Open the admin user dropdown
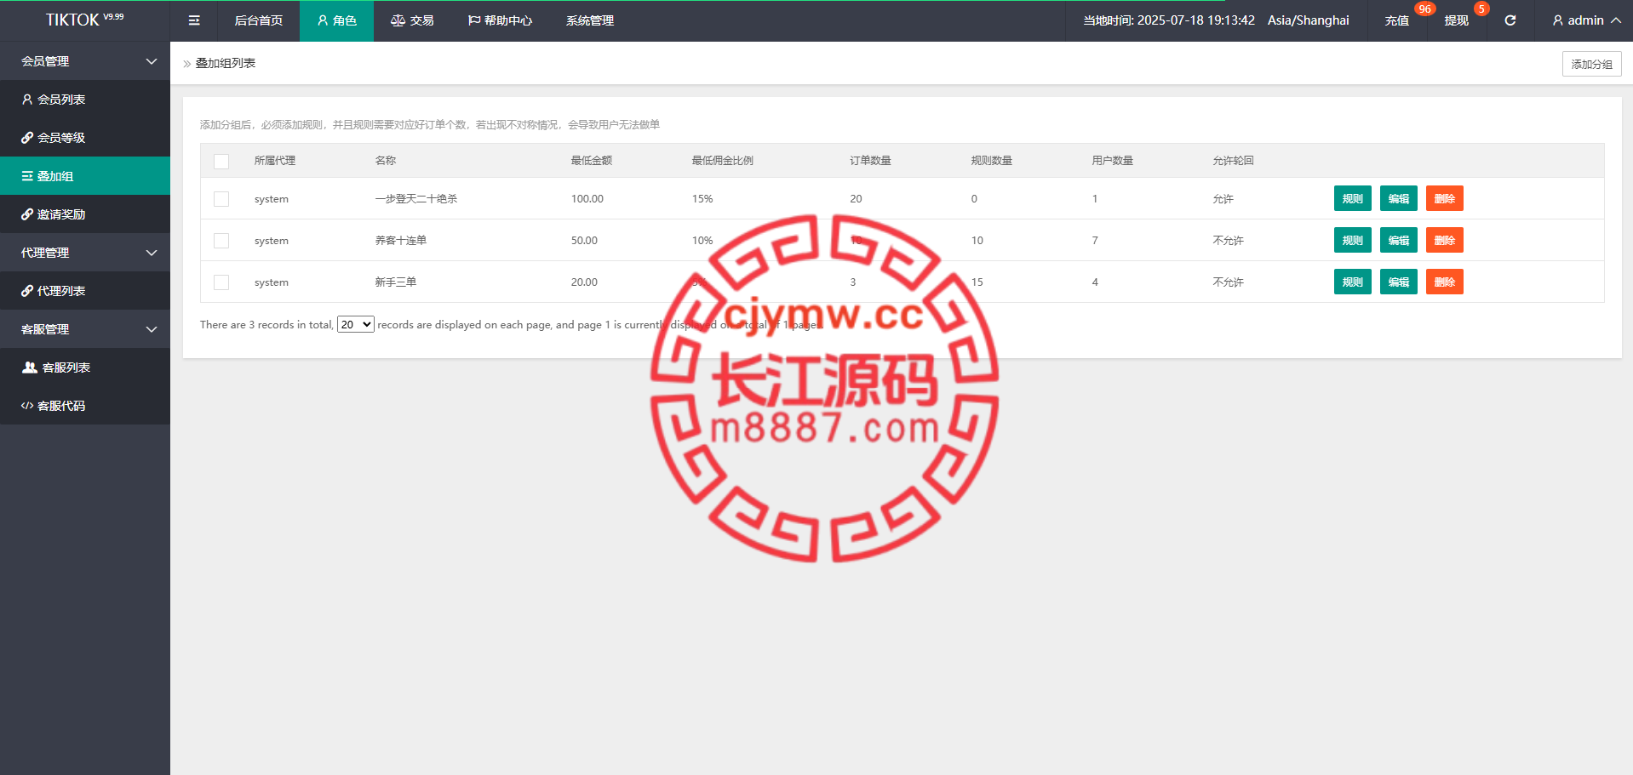This screenshot has width=1633, height=775. point(1585,20)
